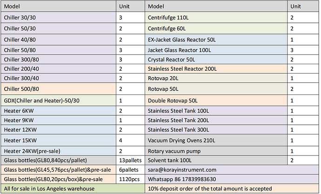
Task: Click the Double Rotovap 50L cell
Action: pos(217,100)
